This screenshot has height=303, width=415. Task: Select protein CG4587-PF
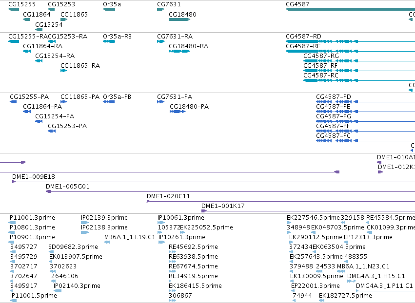click(366, 131)
